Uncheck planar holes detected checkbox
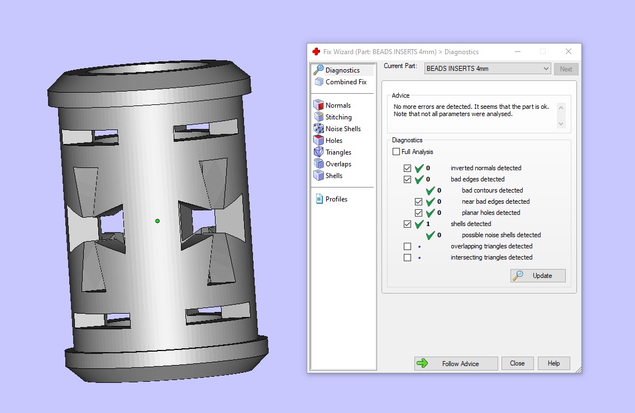This screenshot has height=413, width=635. 419,213
